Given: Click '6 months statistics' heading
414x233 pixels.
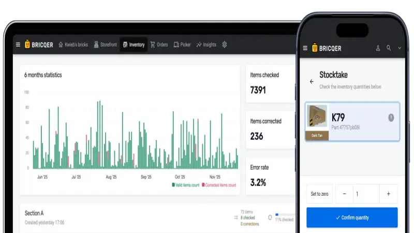Looking at the screenshot, I should (x=43, y=75).
